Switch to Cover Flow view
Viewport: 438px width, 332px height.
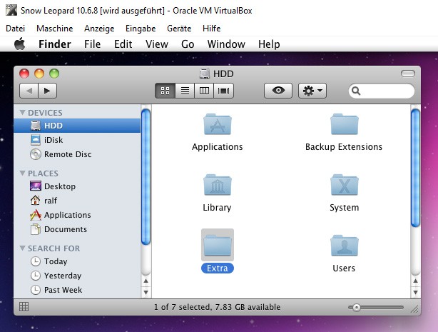pyautogui.click(x=223, y=91)
